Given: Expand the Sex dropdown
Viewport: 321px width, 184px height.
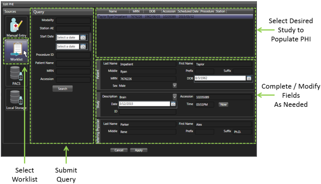Looking at the screenshot, I should [175, 85].
